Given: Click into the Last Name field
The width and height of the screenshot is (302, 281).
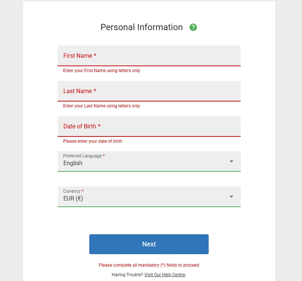Looking at the screenshot, I should point(149,91).
